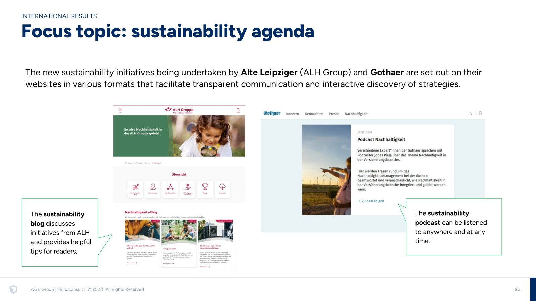Click the shield logo in the slide footer
The image size is (536, 301).
tap(13, 289)
